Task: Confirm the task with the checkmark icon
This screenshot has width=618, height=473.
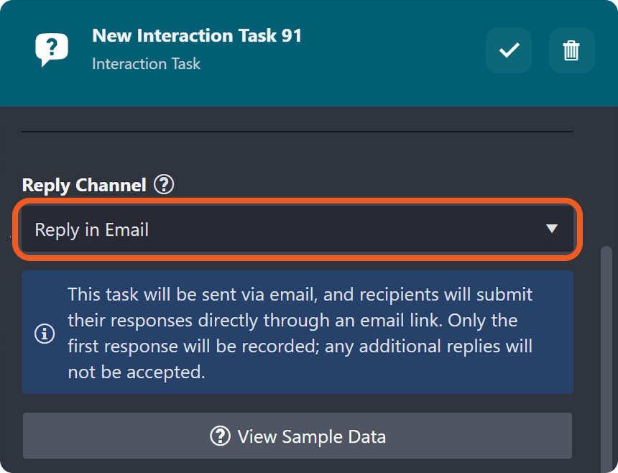Action: (x=509, y=50)
